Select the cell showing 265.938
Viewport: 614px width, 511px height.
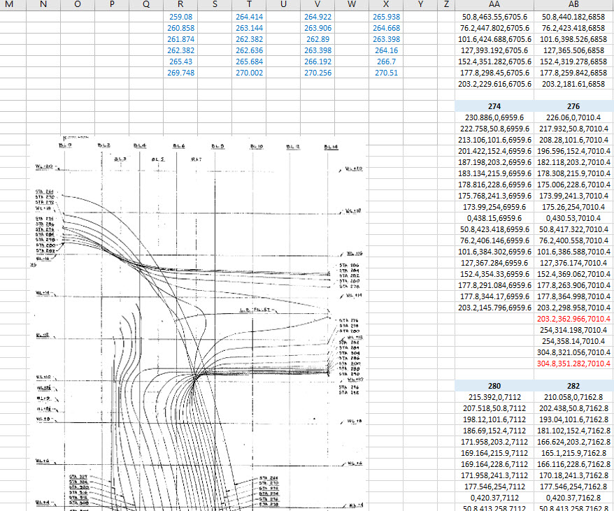coord(386,17)
